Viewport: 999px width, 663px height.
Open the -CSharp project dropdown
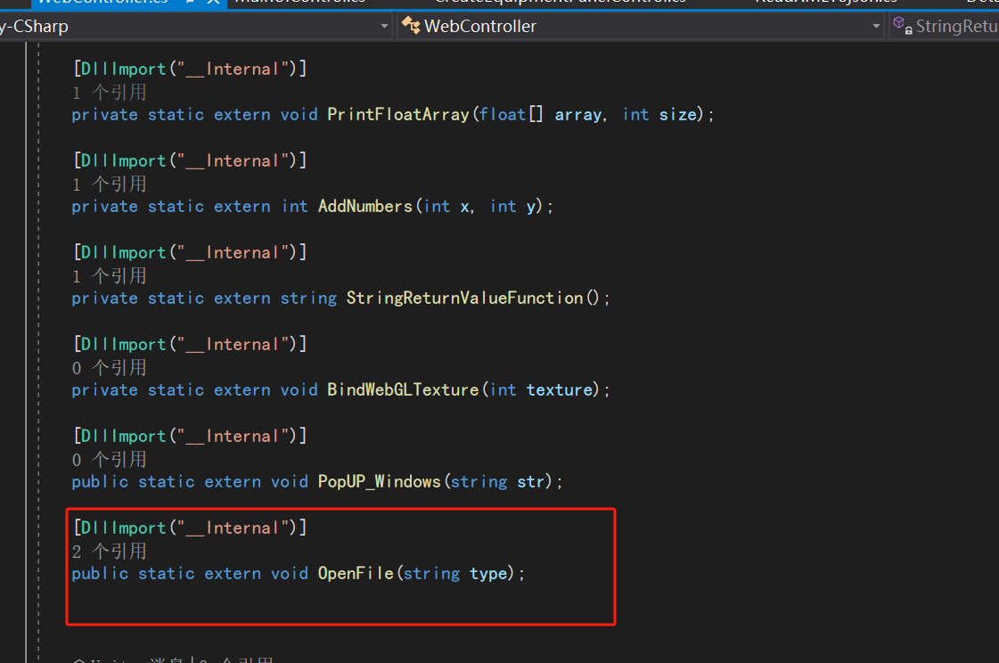[x=383, y=26]
